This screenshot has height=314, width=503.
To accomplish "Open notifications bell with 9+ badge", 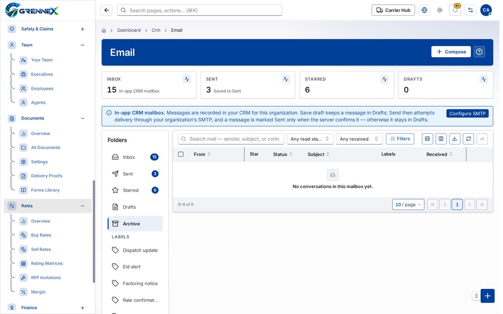I will (455, 10).
